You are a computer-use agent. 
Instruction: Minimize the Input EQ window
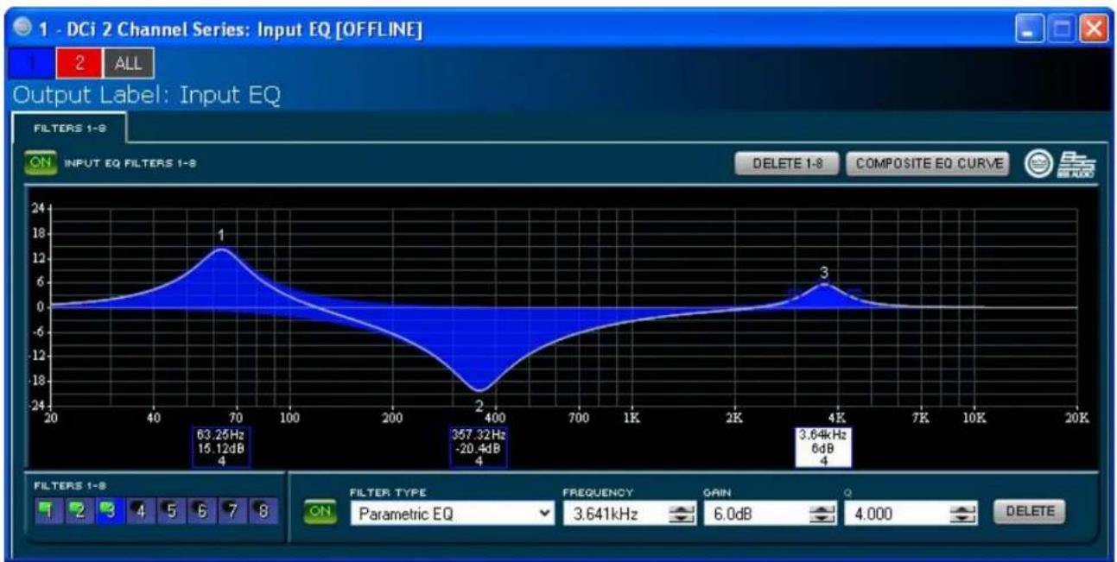[1031, 28]
